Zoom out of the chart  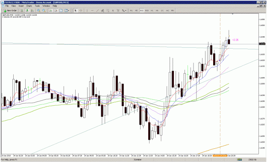point(44,11)
